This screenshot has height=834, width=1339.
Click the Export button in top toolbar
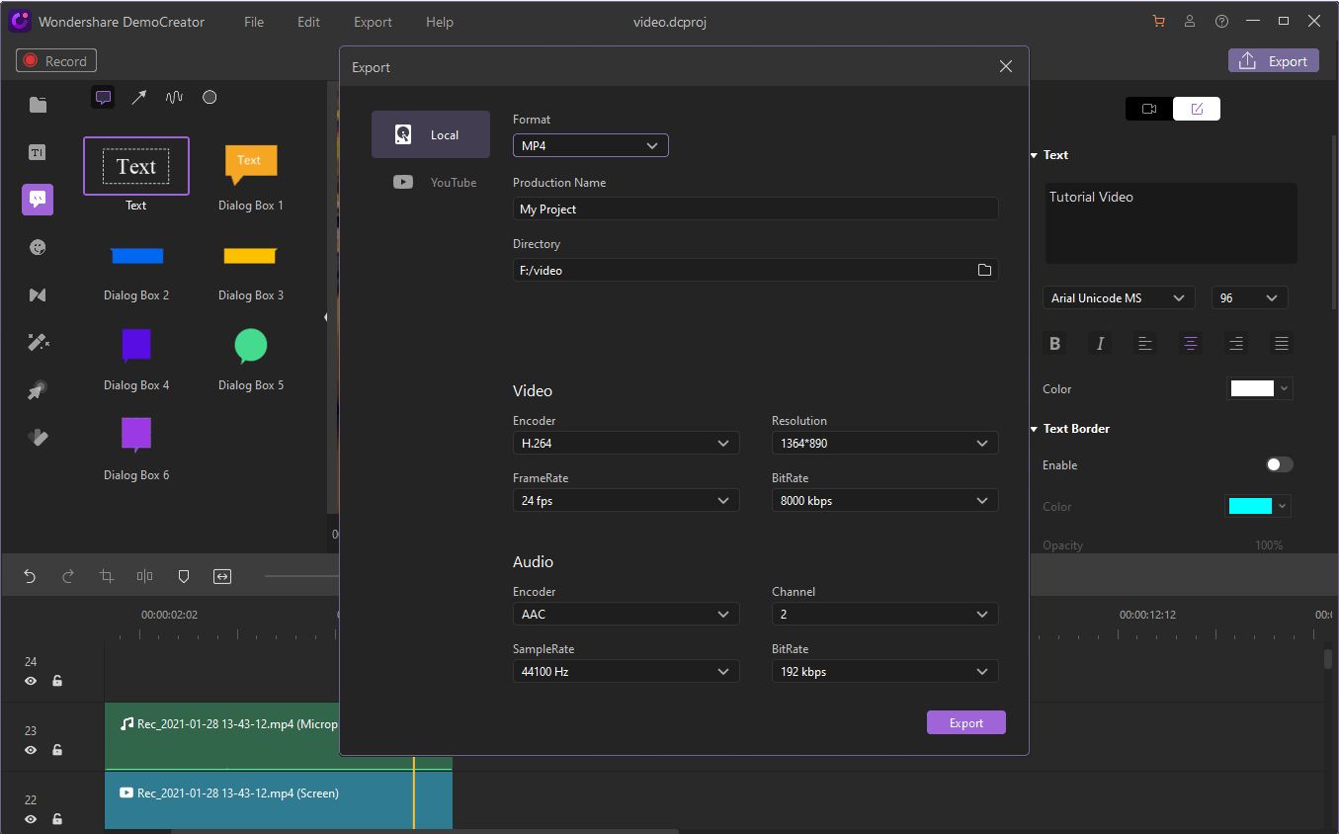click(x=1274, y=61)
